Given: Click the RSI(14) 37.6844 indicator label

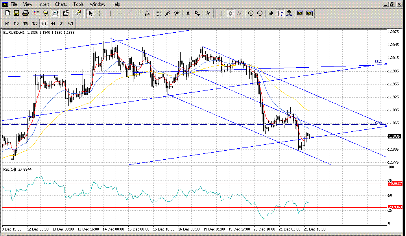Looking at the screenshot, I should [x=17, y=169].
